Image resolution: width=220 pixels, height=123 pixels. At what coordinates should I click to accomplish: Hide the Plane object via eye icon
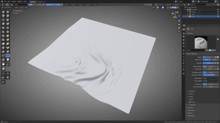[x=218, y=16]
